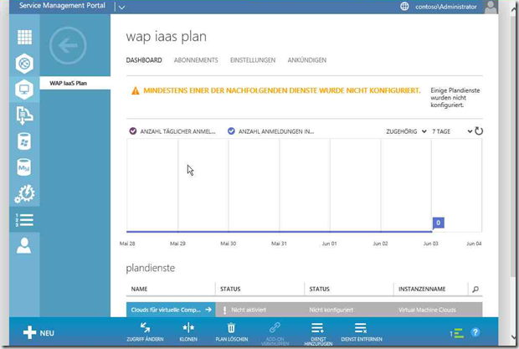Switch to the Abonnements tab

[196, 60]
